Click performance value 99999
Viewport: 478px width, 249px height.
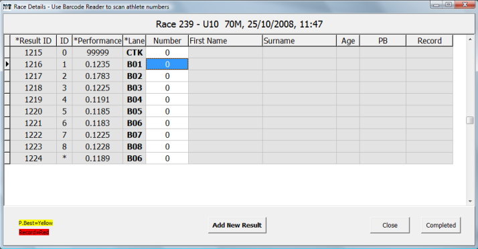coord(98,52)
